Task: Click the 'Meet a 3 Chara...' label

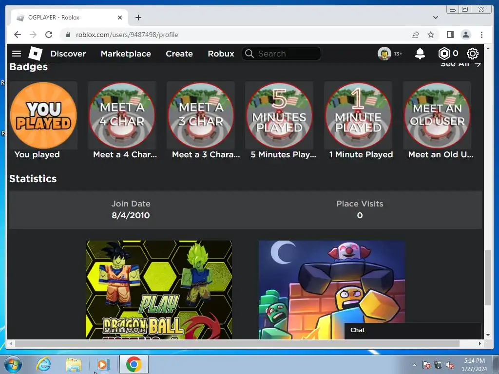Action: click(206, 154)
